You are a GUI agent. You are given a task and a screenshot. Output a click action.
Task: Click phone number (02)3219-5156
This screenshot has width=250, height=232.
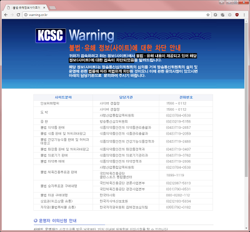pyautogui.click(x=178, y=121)
